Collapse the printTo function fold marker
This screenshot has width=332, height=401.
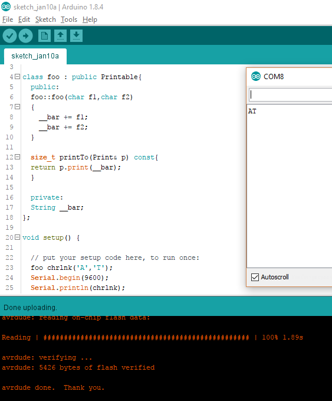(17, 157)
